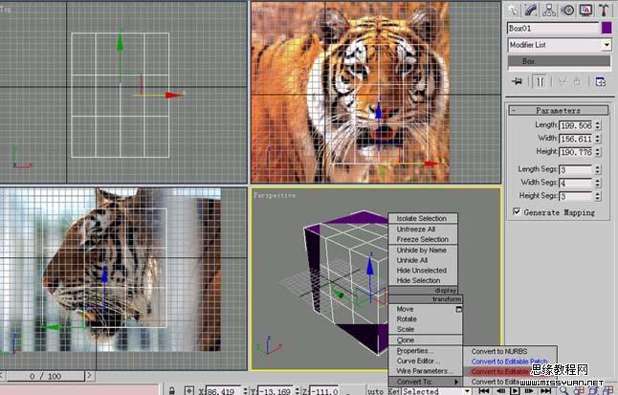Open the Create command panel tab

[x=513, y=11]
